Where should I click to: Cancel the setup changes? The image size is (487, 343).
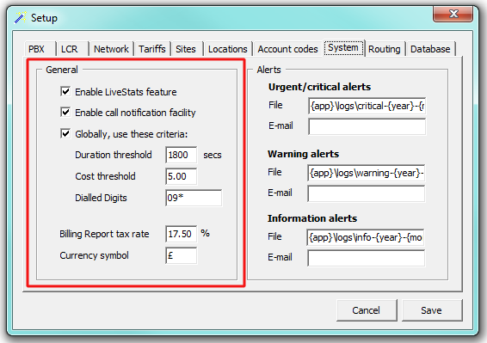pos(367,310)
